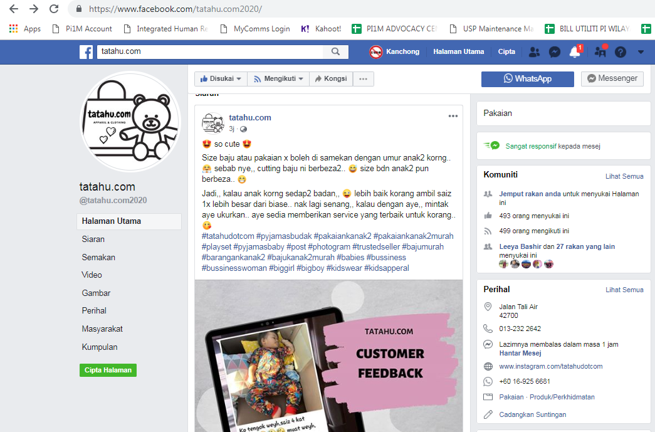Open friend requests icon in top bar
The image size is (655, 432).
(534, 52)
